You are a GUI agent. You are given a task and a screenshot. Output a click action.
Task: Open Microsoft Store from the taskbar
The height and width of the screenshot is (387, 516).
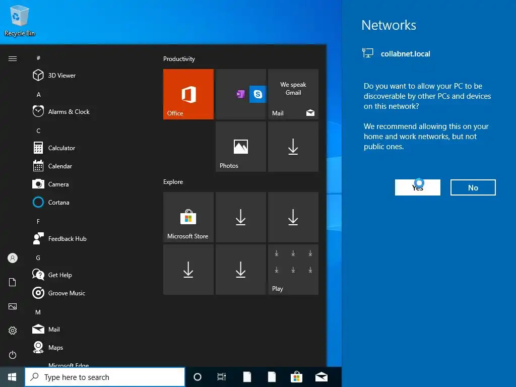coord(296,377)
